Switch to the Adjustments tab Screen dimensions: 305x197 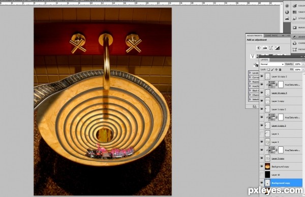point(255,35)
